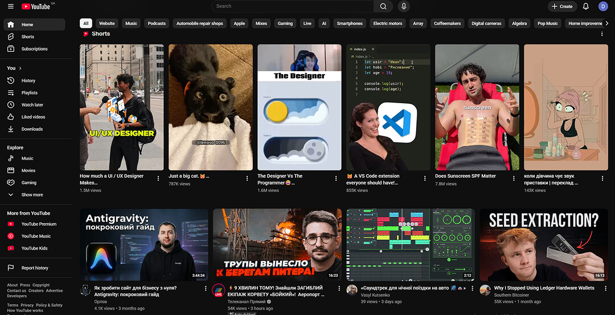
Task: Open menu for VS Code extension short
Action: point(425,178)
